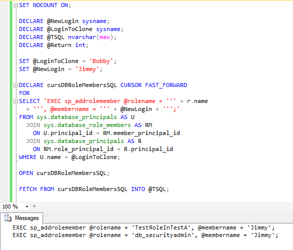Click sysname after DECLARE @NewLogin

(94, 21)
